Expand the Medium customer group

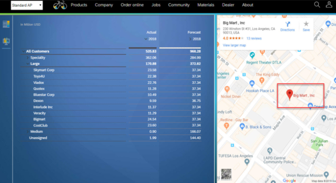(x=28, y=131)
